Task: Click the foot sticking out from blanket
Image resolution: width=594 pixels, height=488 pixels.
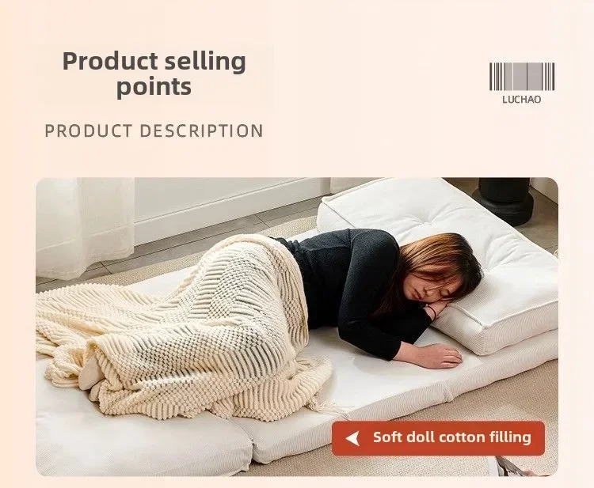Action: [91, 375]
